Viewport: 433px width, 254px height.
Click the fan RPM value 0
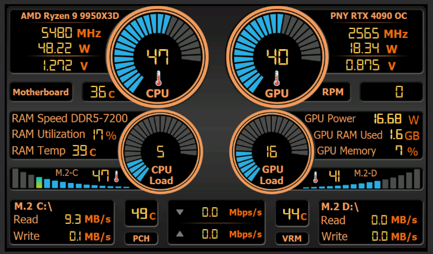pyautogui.click(x=399, y=92)
